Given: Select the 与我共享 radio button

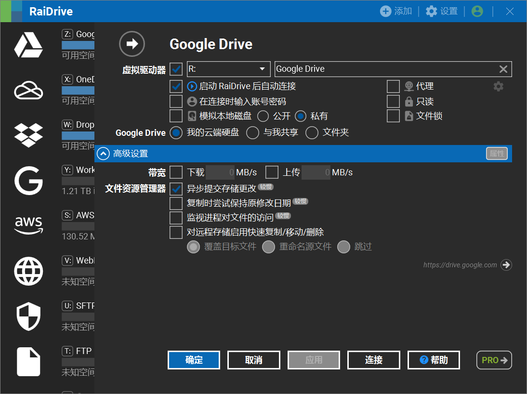Looking at the screenshot, I should [253, 132].
